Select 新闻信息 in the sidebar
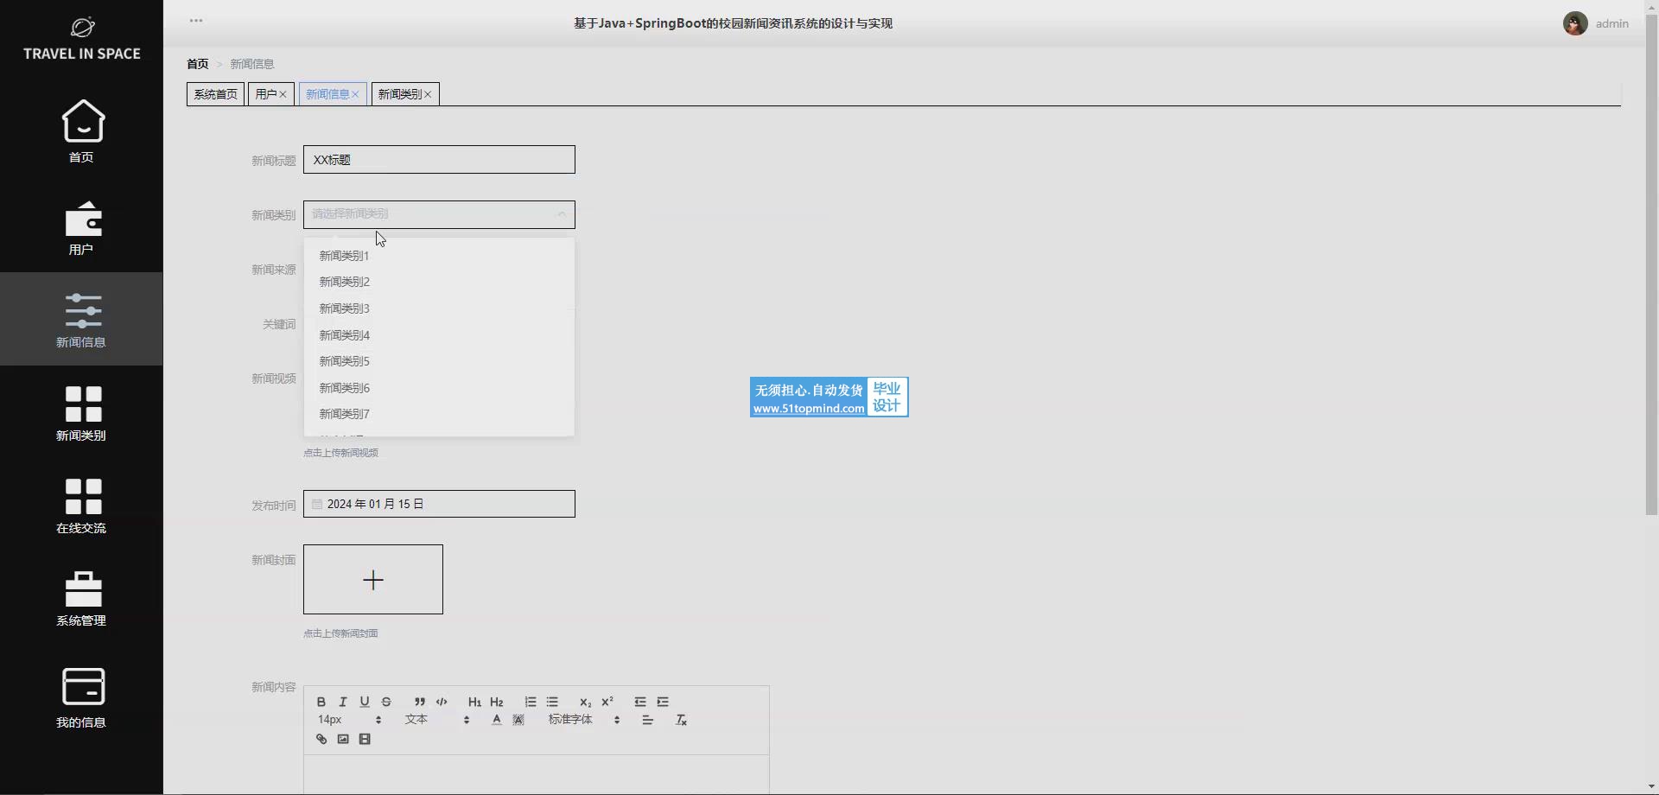Viewport: 1659px width, 795px height. (x=82, y=319)
